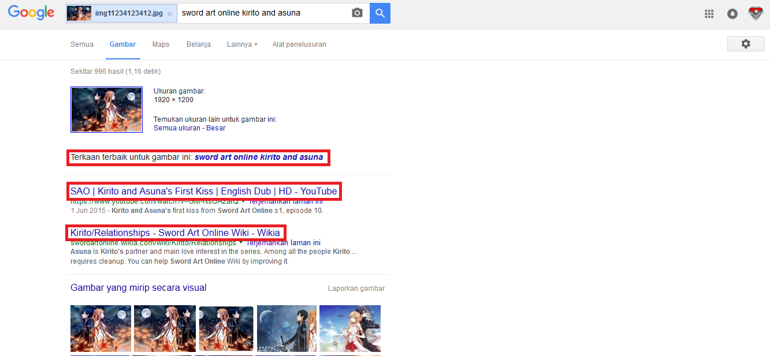This screenshot has height=356, width=770.
Task: Select the Gambar tab
Action: [x=122, y=44]
